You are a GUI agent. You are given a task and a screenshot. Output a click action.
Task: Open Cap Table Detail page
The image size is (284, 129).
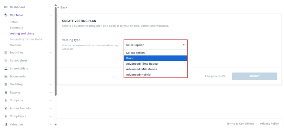(x=14, y=22)
